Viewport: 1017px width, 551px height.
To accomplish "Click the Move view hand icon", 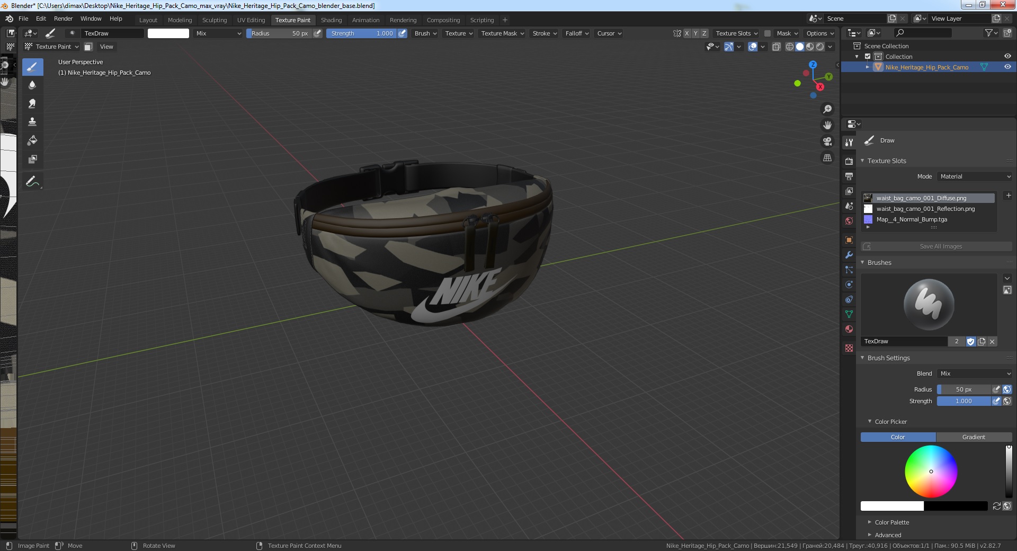I will point(827,126).
